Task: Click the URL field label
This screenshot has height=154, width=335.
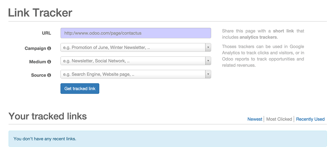Action: point(46,33)
